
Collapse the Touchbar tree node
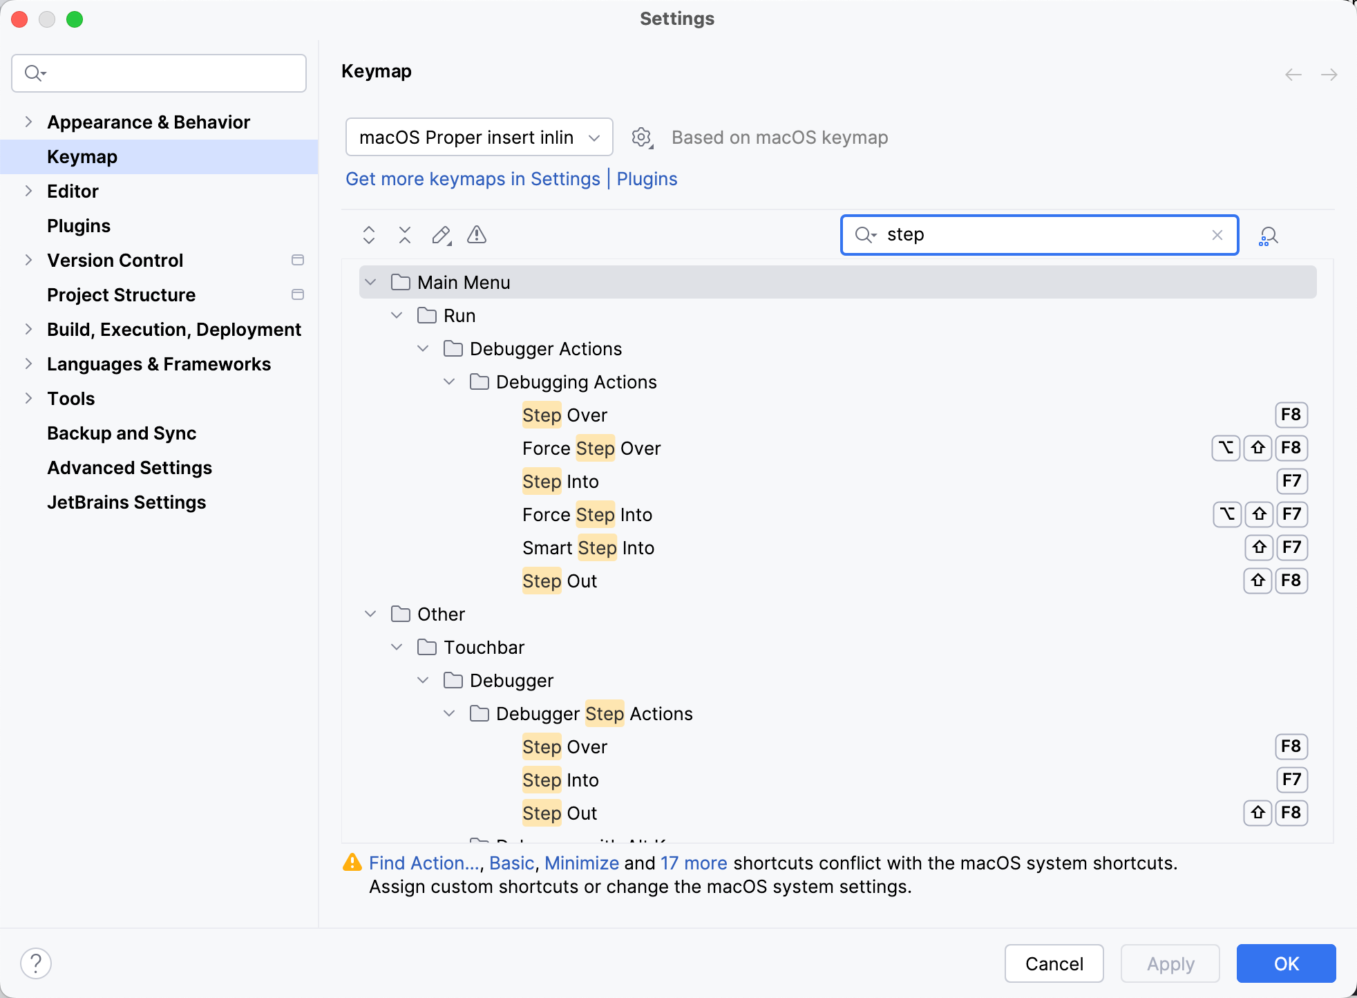(397, 647)
